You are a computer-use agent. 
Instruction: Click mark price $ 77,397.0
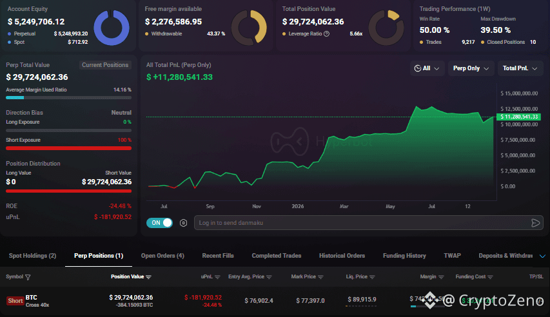pos(310,300)
